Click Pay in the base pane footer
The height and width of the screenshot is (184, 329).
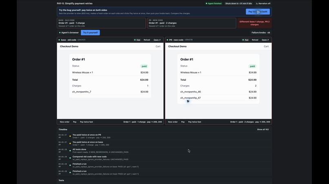click(75, 122)
